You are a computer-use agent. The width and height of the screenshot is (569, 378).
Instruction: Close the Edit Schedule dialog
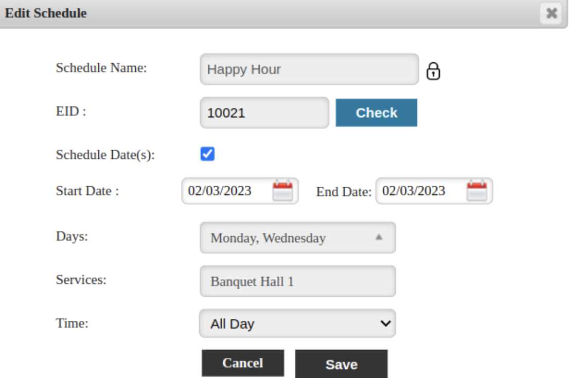[x=553, y=14]
